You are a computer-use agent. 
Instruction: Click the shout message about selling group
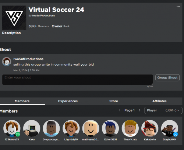(x=53, y=65)
